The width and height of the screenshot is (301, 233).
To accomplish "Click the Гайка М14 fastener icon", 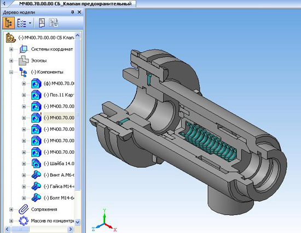I will click(36, 187).
